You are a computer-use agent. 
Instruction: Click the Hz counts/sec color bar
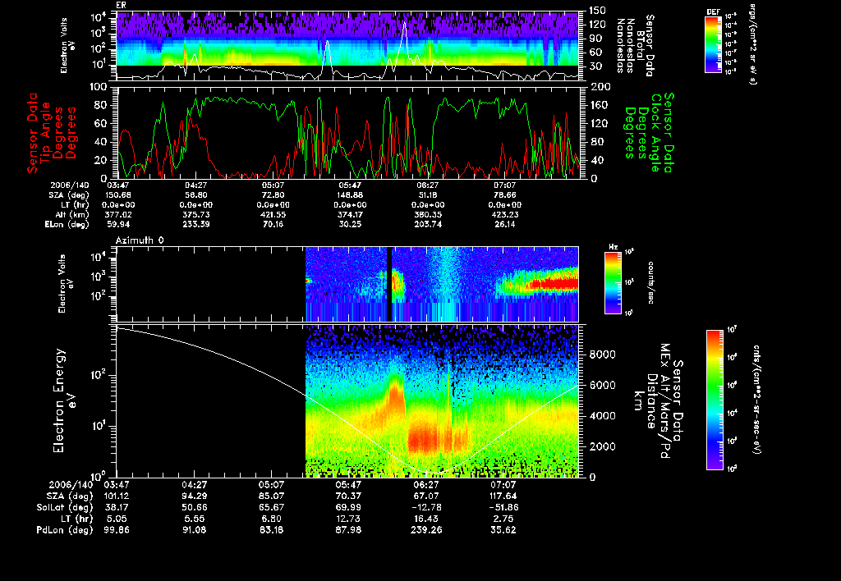[613, 283]
